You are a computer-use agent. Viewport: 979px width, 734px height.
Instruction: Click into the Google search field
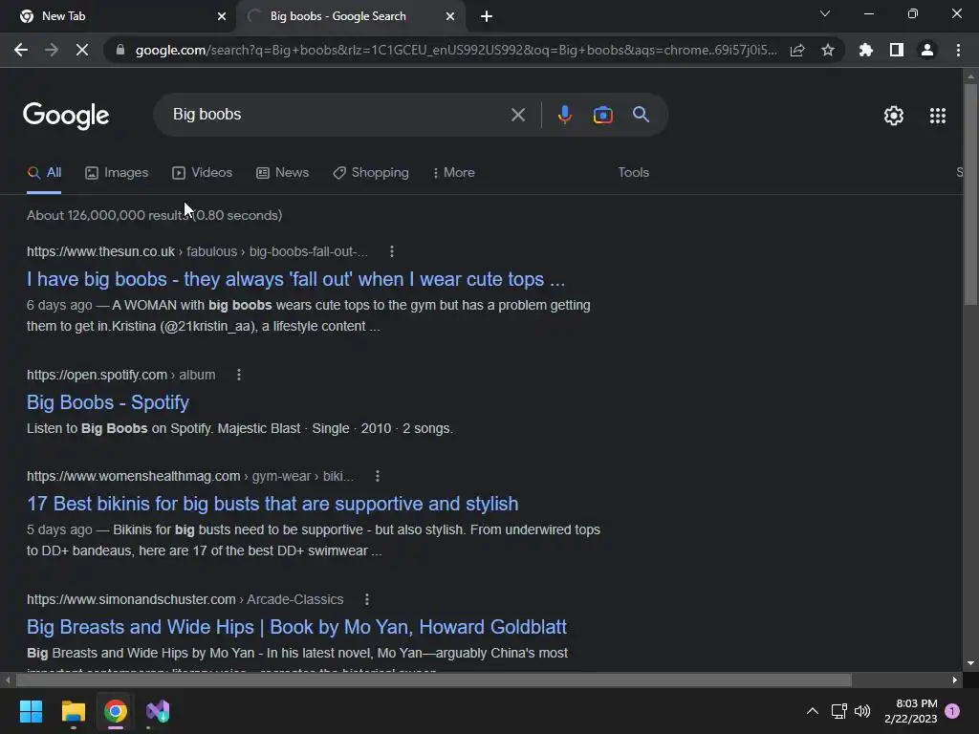(337, 115)
